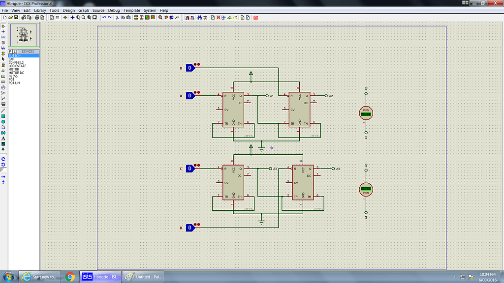This screenshot has height=283, width=504.
Task: Toggle logic state input A
Action: tap(189, 95)
